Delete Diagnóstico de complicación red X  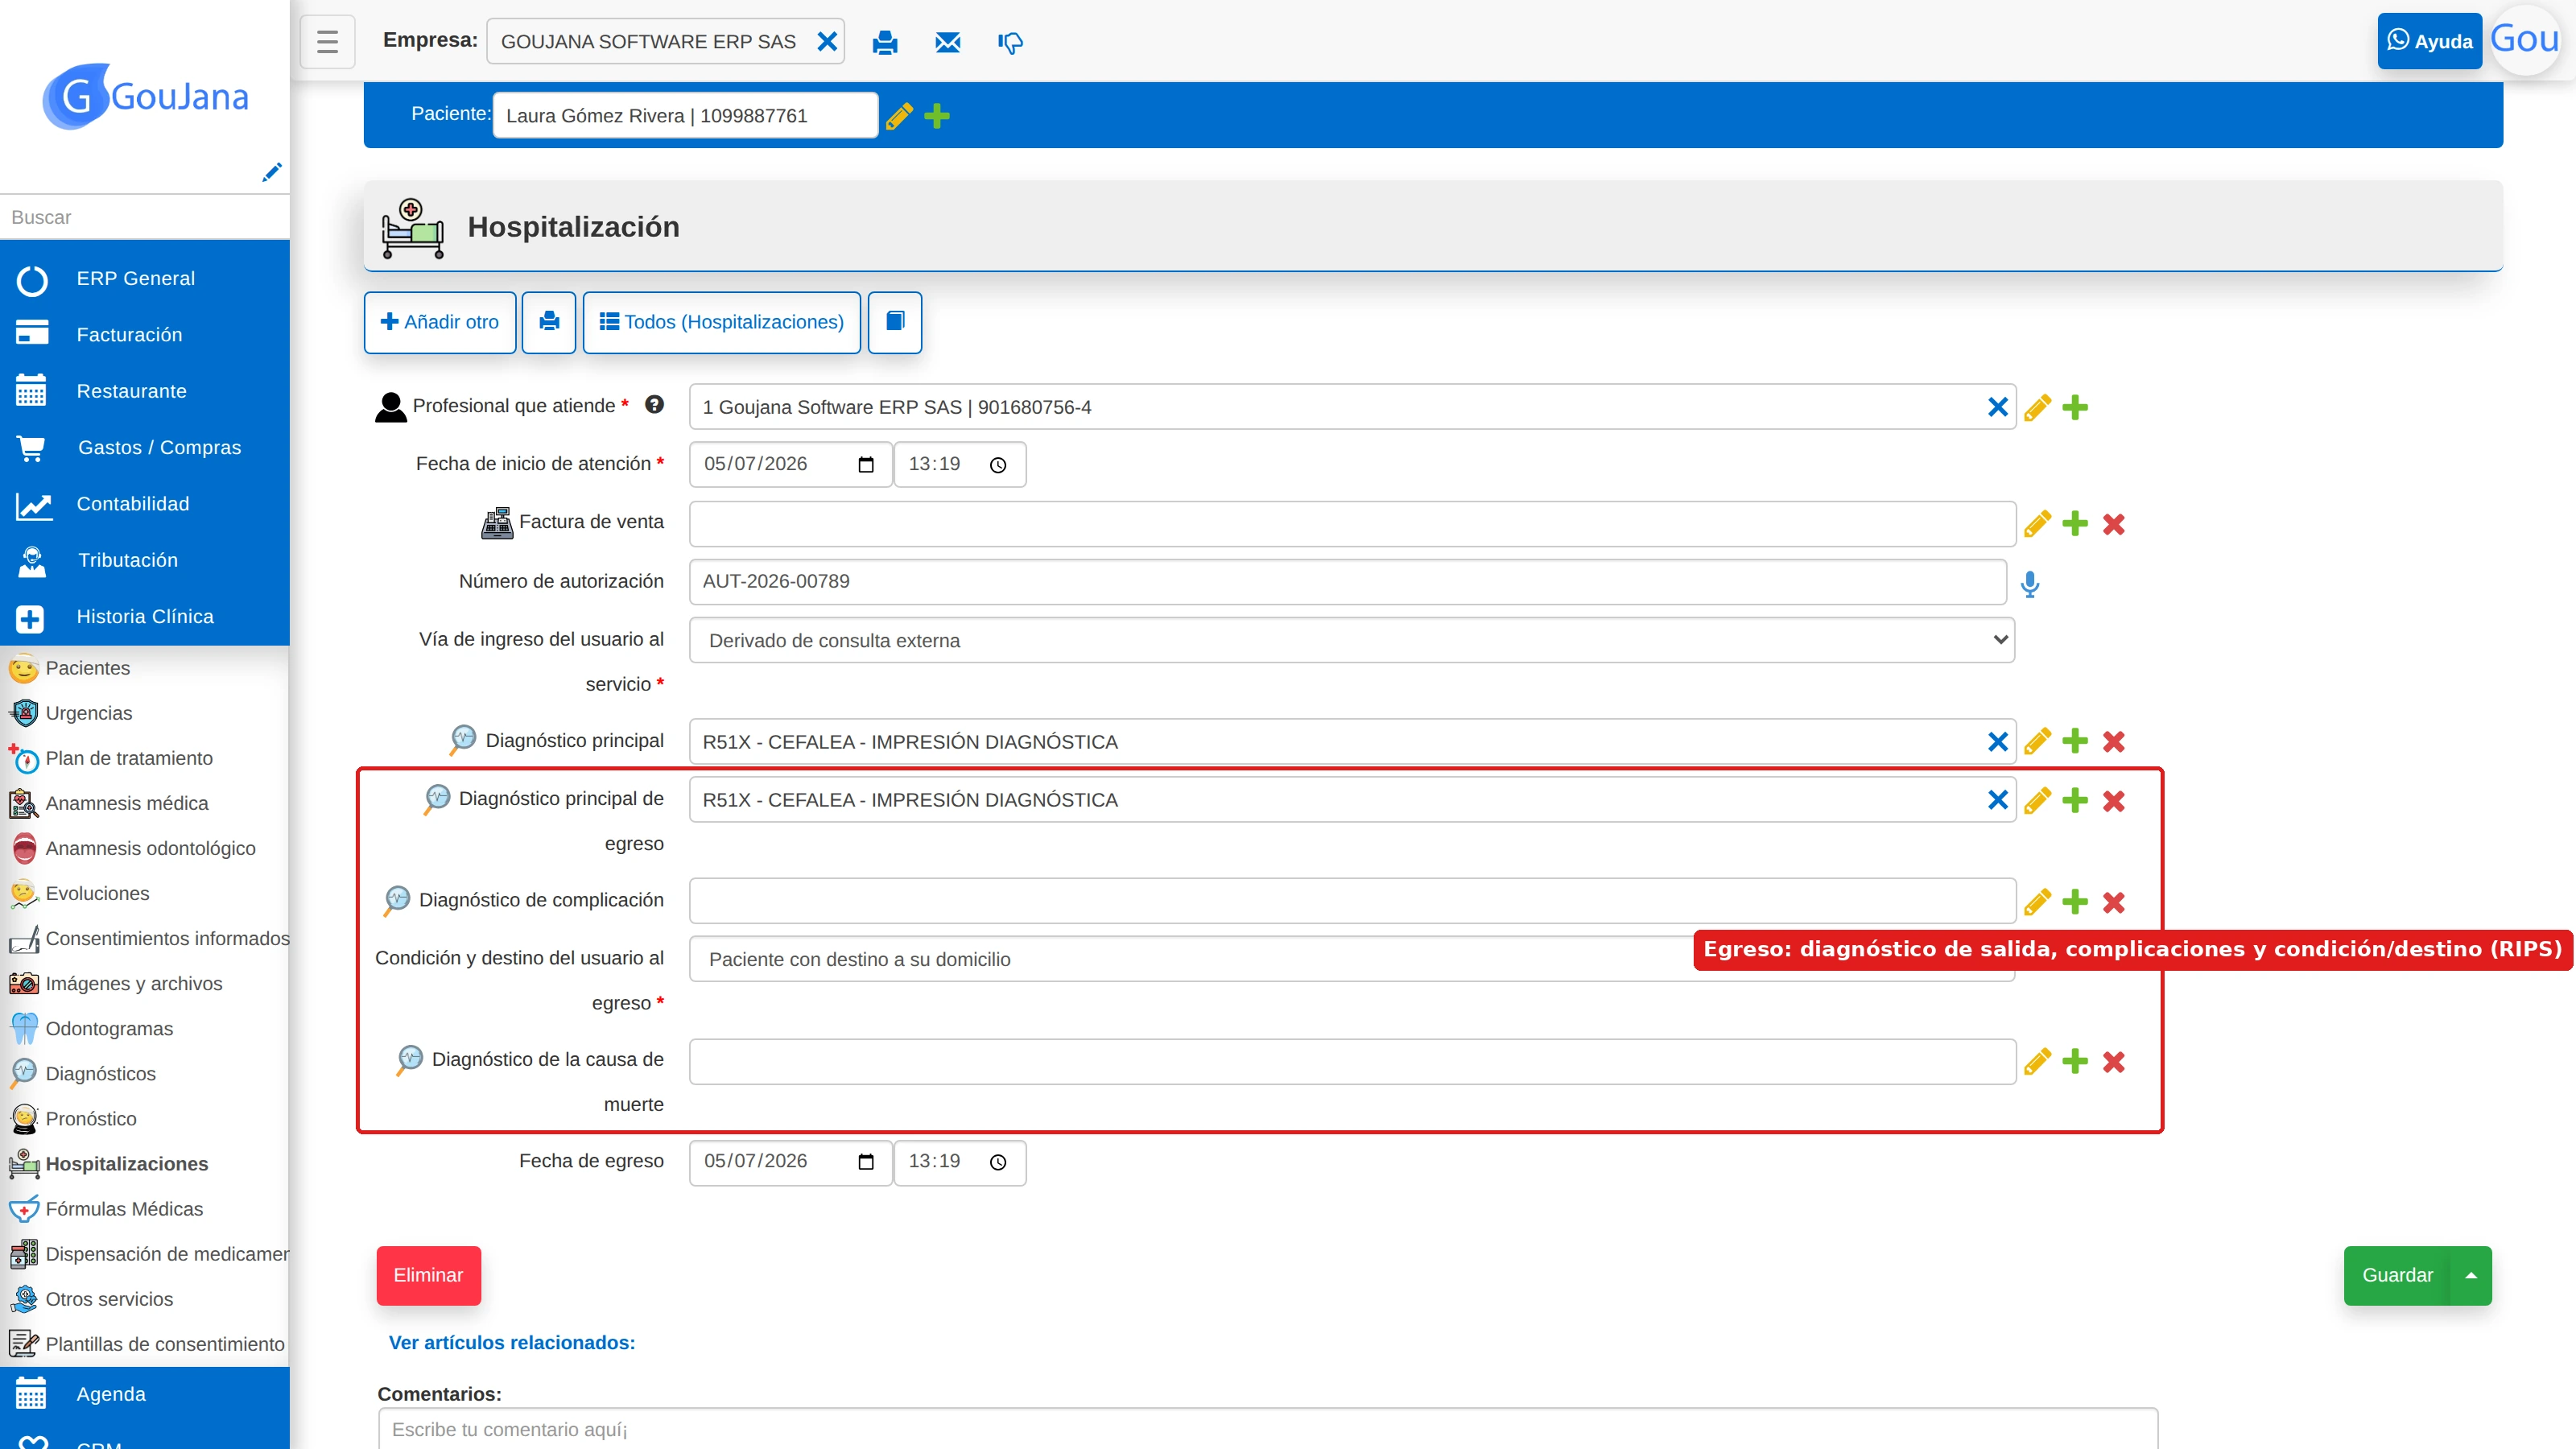click(2113, 902)
